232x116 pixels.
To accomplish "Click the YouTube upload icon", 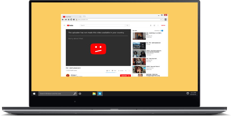I will tap(151, 25).
